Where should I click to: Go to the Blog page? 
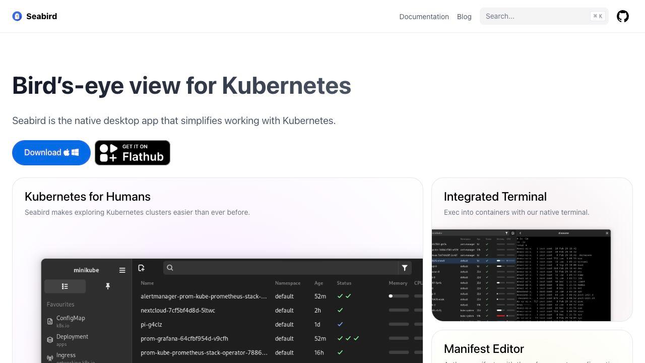(464, 17)
